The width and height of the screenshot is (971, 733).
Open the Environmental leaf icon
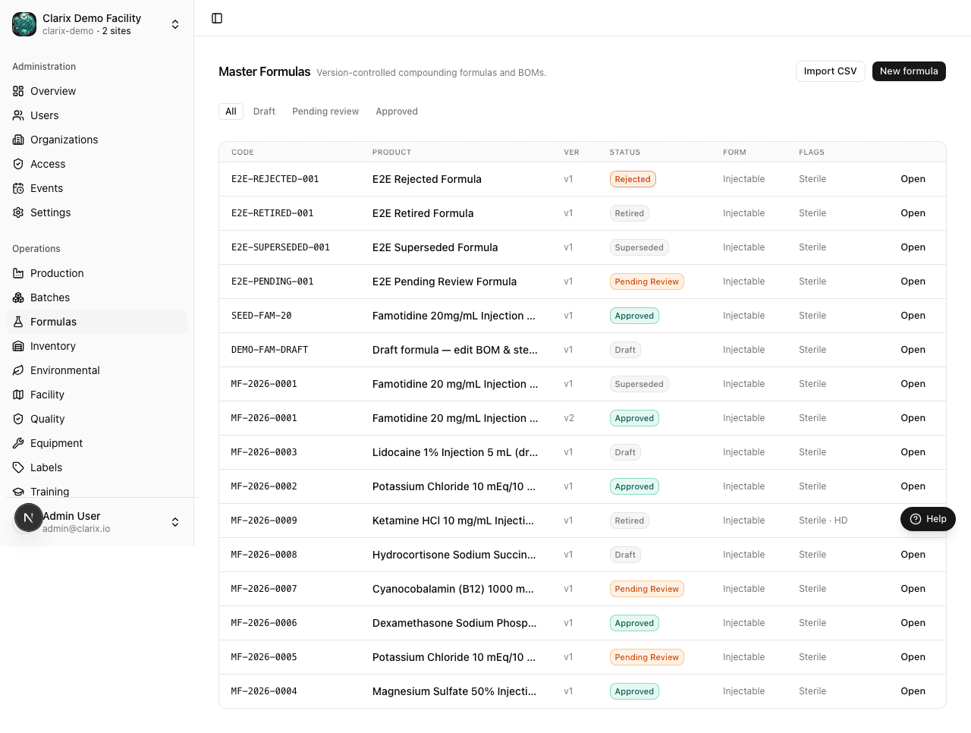pos(18,370)
